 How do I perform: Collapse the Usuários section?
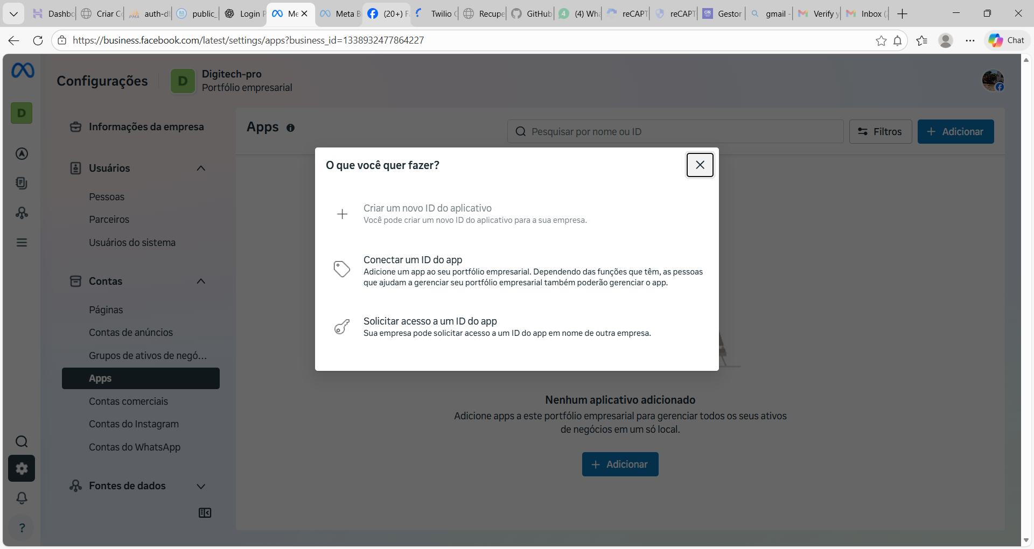tap(201, 168)
